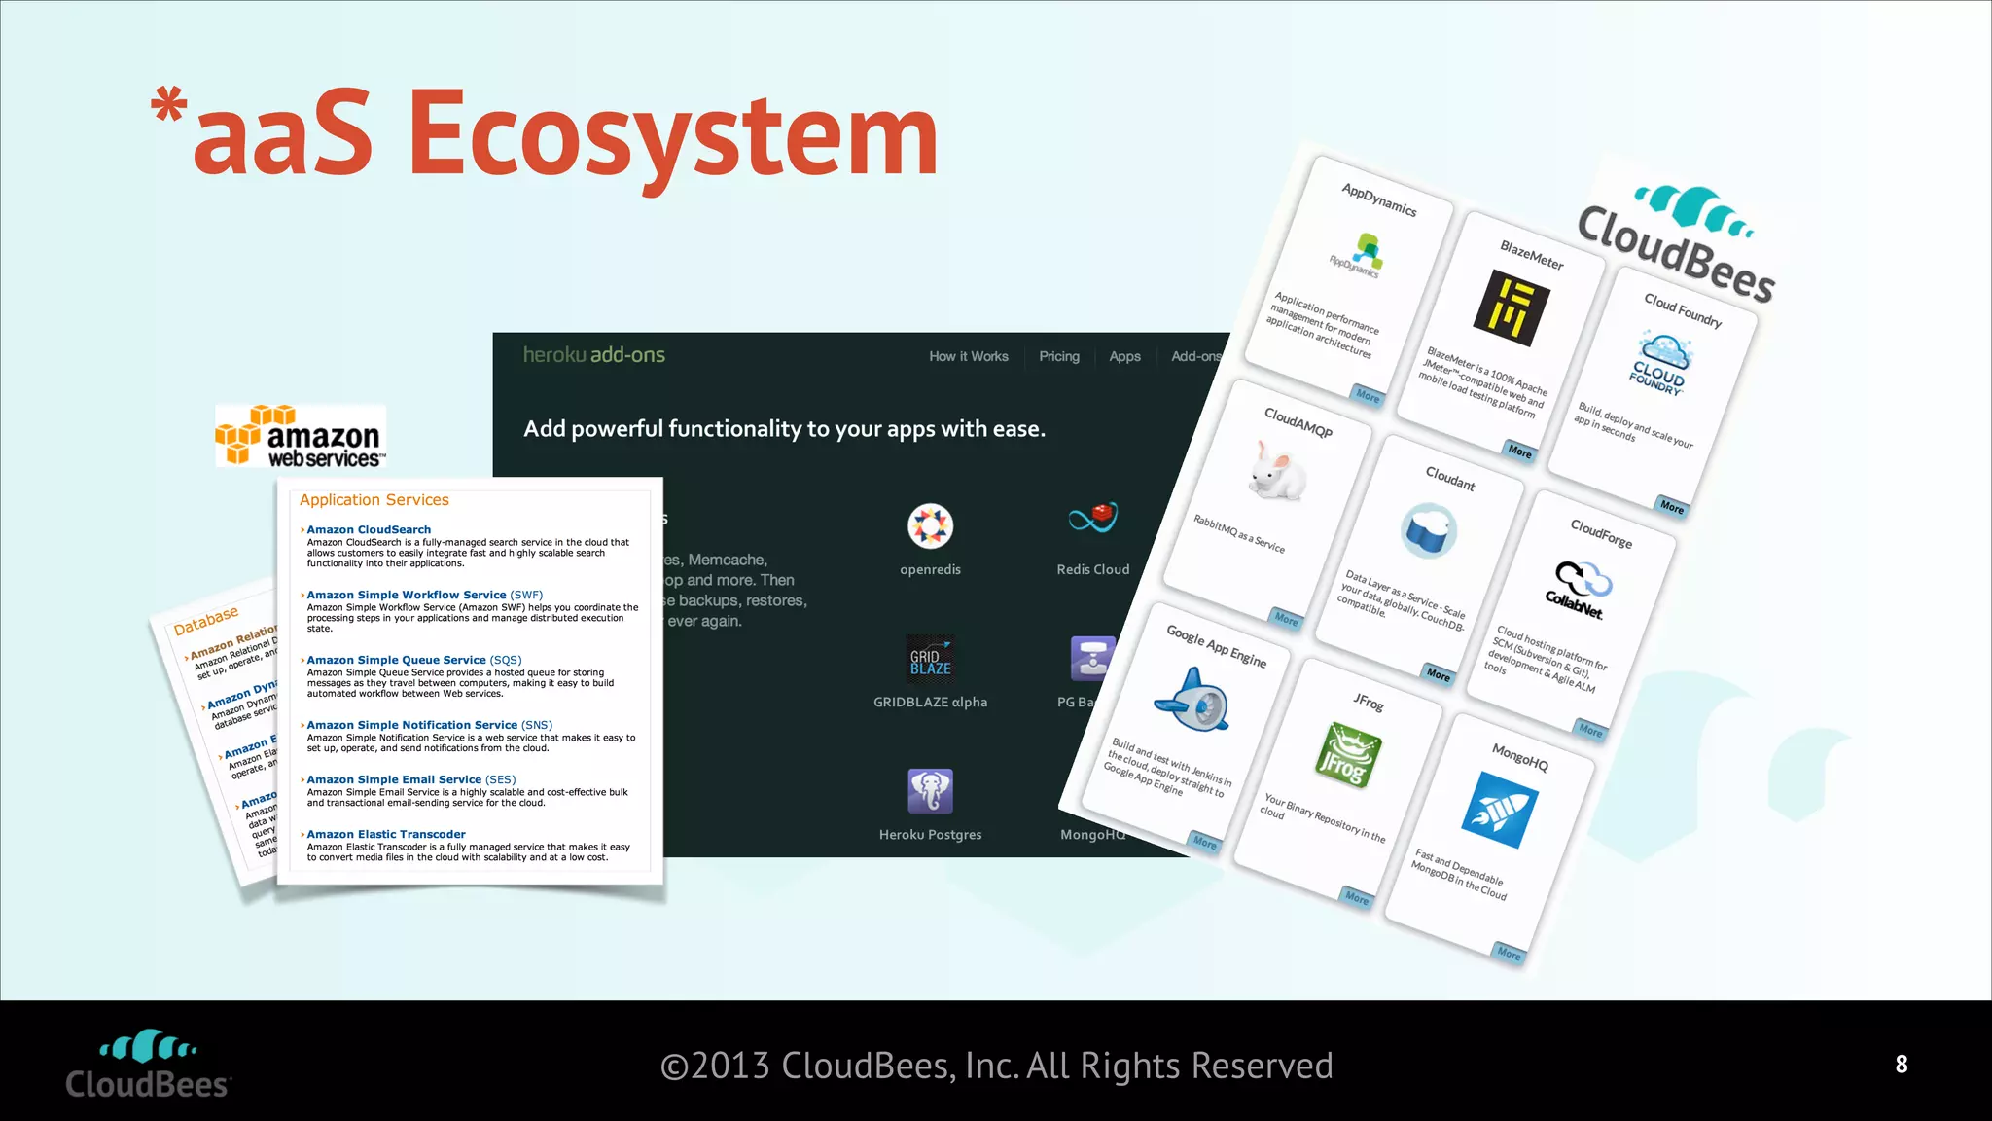Image resolution: width=1992 pixels, height=1121 pixels.
Task: Select the PG Backups add-on icon
Action: pos(1092,659)
